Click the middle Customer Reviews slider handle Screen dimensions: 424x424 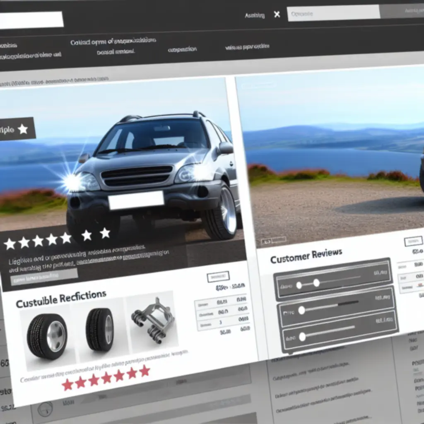301,310
